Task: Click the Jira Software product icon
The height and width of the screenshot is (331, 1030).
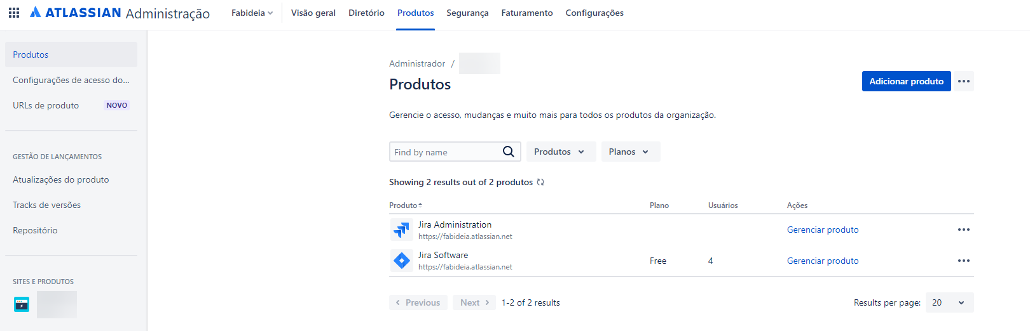Action: [x=402, y=261]
